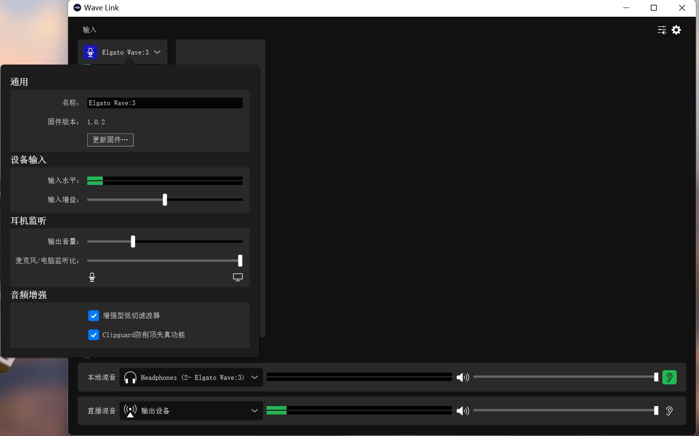Uncheck Clipguard防削顶失真功能 checkbox
This screenshot has width=699, height=436.
tap(94, 335)
